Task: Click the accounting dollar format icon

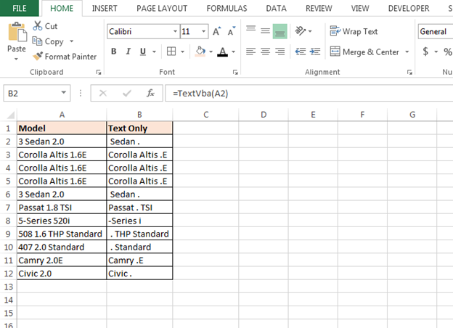Action: (425, 52)
